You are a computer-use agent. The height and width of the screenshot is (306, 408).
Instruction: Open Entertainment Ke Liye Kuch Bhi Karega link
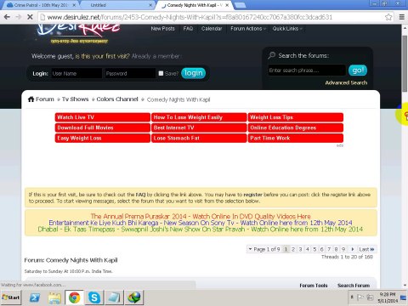click(201, 223)
